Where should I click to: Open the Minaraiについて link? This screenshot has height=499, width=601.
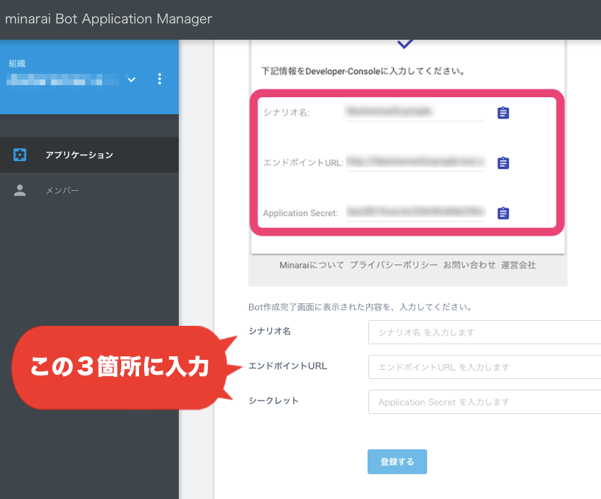[x=311, y=265]
